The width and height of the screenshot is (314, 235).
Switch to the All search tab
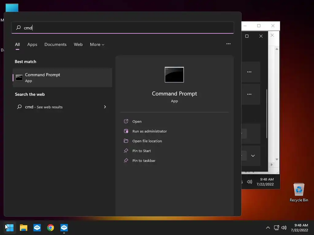click(x=17, y=44)
